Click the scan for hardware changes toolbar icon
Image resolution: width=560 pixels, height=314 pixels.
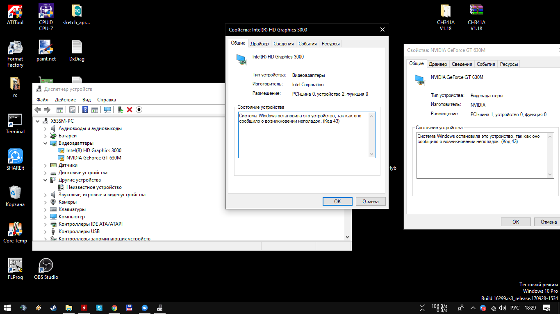[108, 110]
